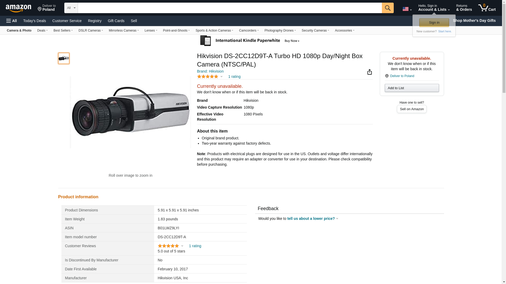Click the Amazon logo

point(18,8)
